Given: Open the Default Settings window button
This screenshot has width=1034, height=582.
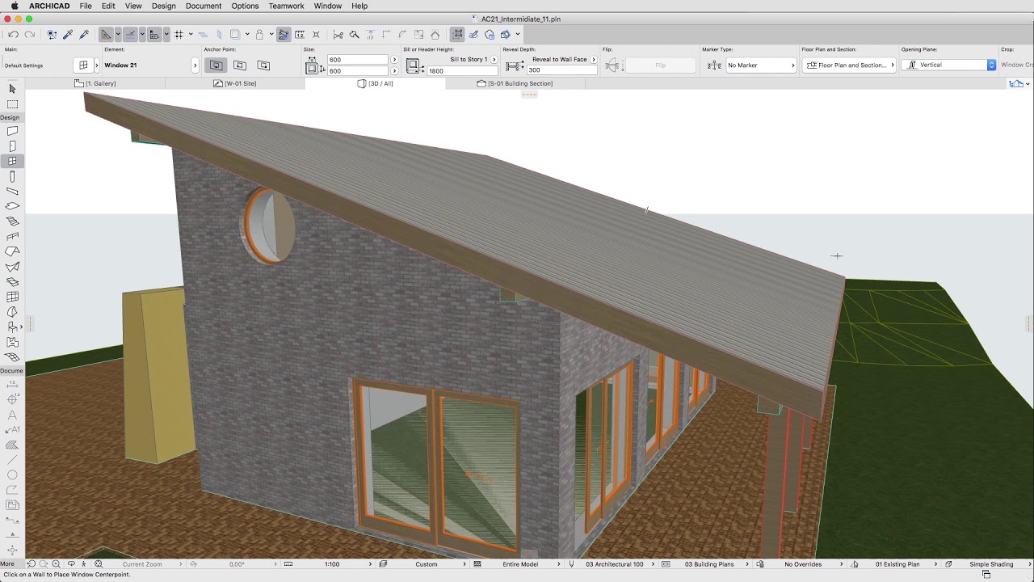Looking at the screenshot, I should (83, 65).
